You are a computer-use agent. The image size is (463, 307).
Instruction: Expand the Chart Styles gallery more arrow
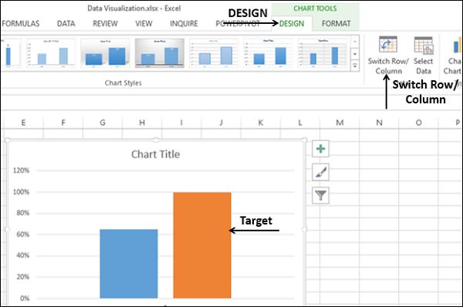pos(355,66)
